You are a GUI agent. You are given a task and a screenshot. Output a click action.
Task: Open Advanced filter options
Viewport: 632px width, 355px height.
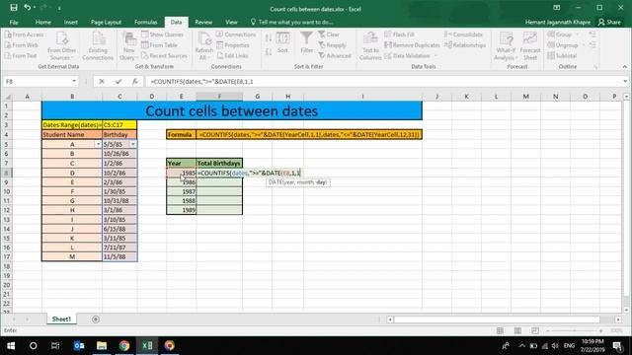coord(335,55)
